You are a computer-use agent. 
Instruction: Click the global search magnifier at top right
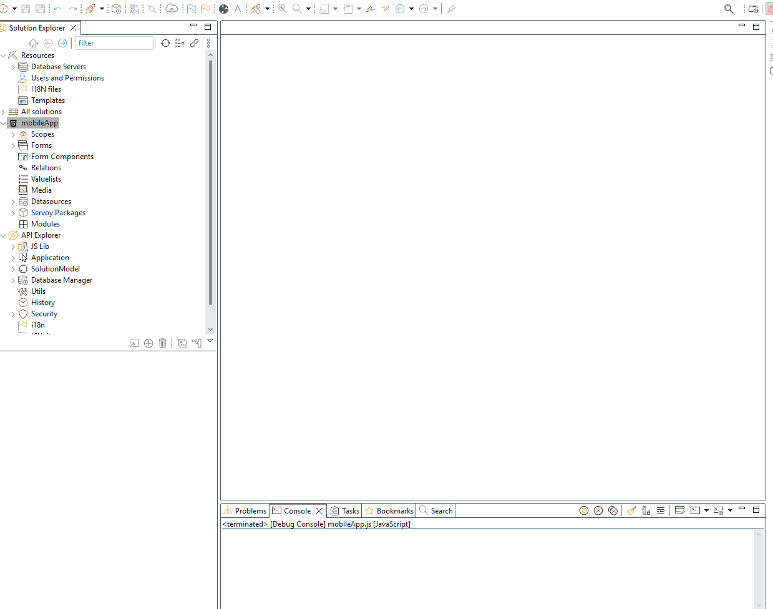click(729, 9)
